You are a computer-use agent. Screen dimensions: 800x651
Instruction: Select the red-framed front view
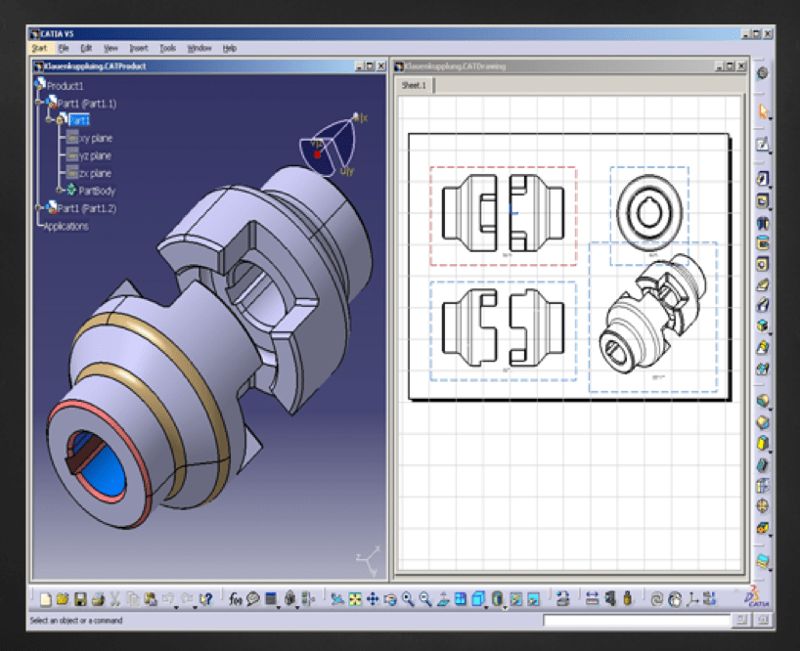point(503,216)
